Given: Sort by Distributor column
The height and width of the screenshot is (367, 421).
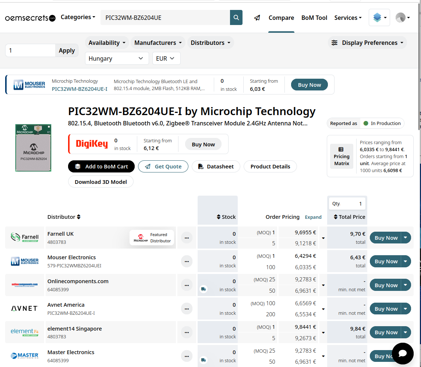Looking at the screenshot, I should pos(64,217).
